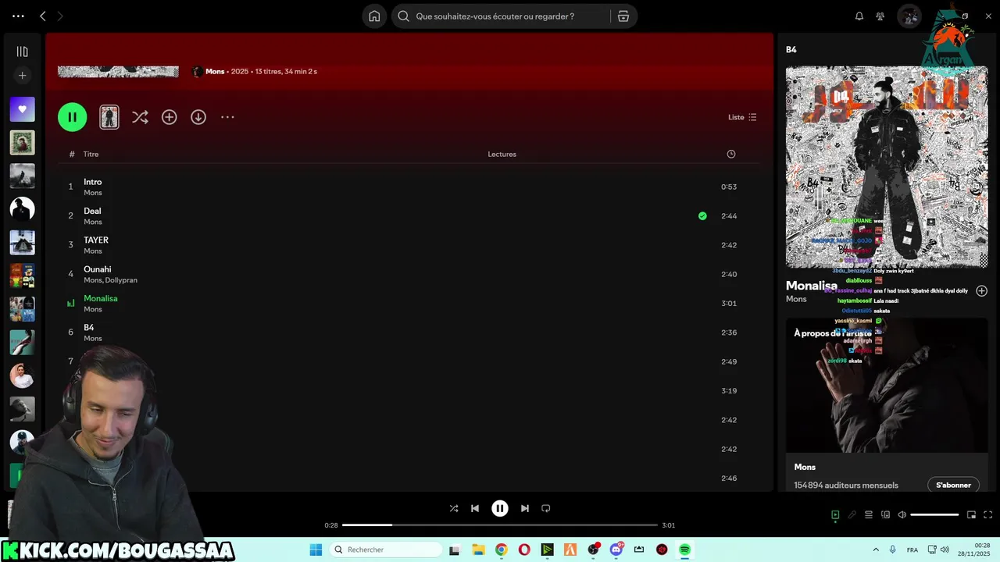The width and height of the screenshot is (1000, 562).
Task: Adjust the Spotify volume slider
Action: coord(934,515)
